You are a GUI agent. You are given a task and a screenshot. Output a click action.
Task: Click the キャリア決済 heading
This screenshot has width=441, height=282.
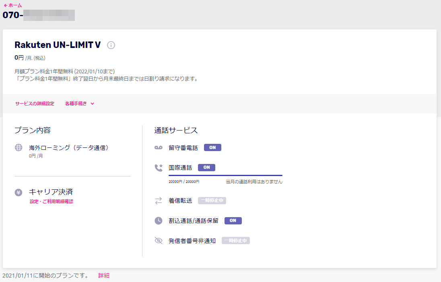tap(51, 192)
